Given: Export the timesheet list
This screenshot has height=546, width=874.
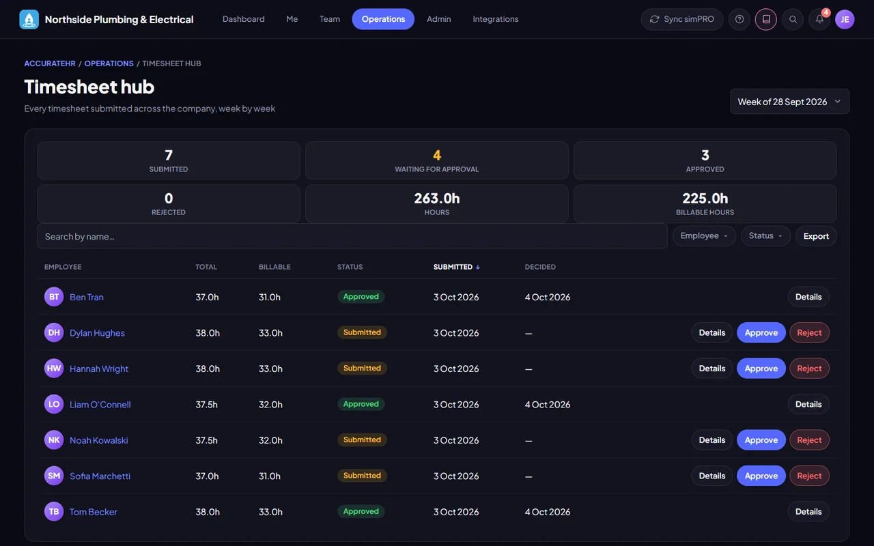Looking at the screenshot, I should pos(816,236).
